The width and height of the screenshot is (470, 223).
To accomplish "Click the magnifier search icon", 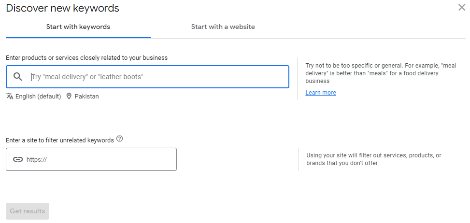I will pyautogui.click(x=18, y=77).
